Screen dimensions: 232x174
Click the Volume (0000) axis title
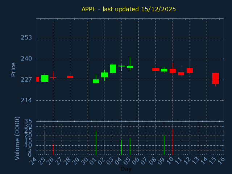[17, 138]
